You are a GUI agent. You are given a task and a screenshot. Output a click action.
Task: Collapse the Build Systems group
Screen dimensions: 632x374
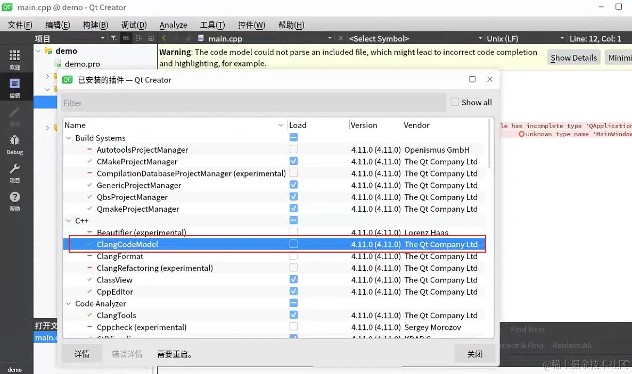(x=69, y=138)
